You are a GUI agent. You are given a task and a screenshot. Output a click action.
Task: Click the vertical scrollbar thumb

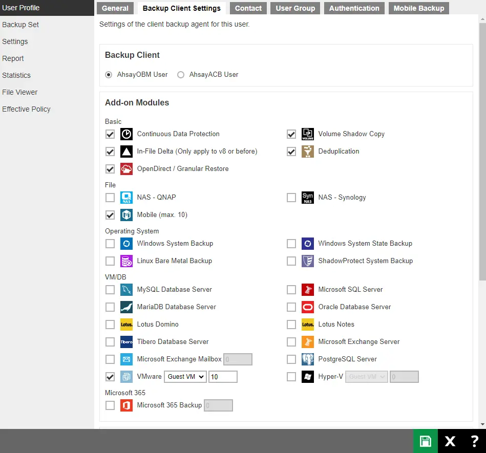tap(482, 152)
